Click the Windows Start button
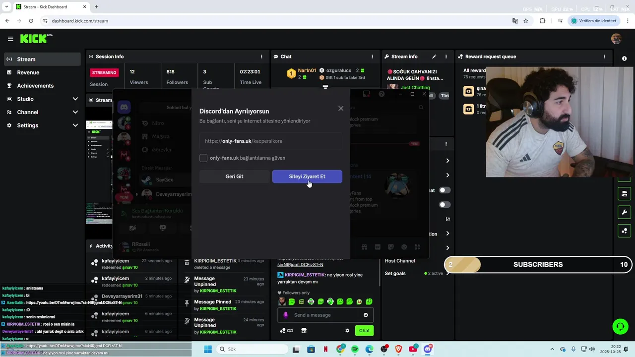This screenshot has width=635, height=357. (x=208, y=349)
